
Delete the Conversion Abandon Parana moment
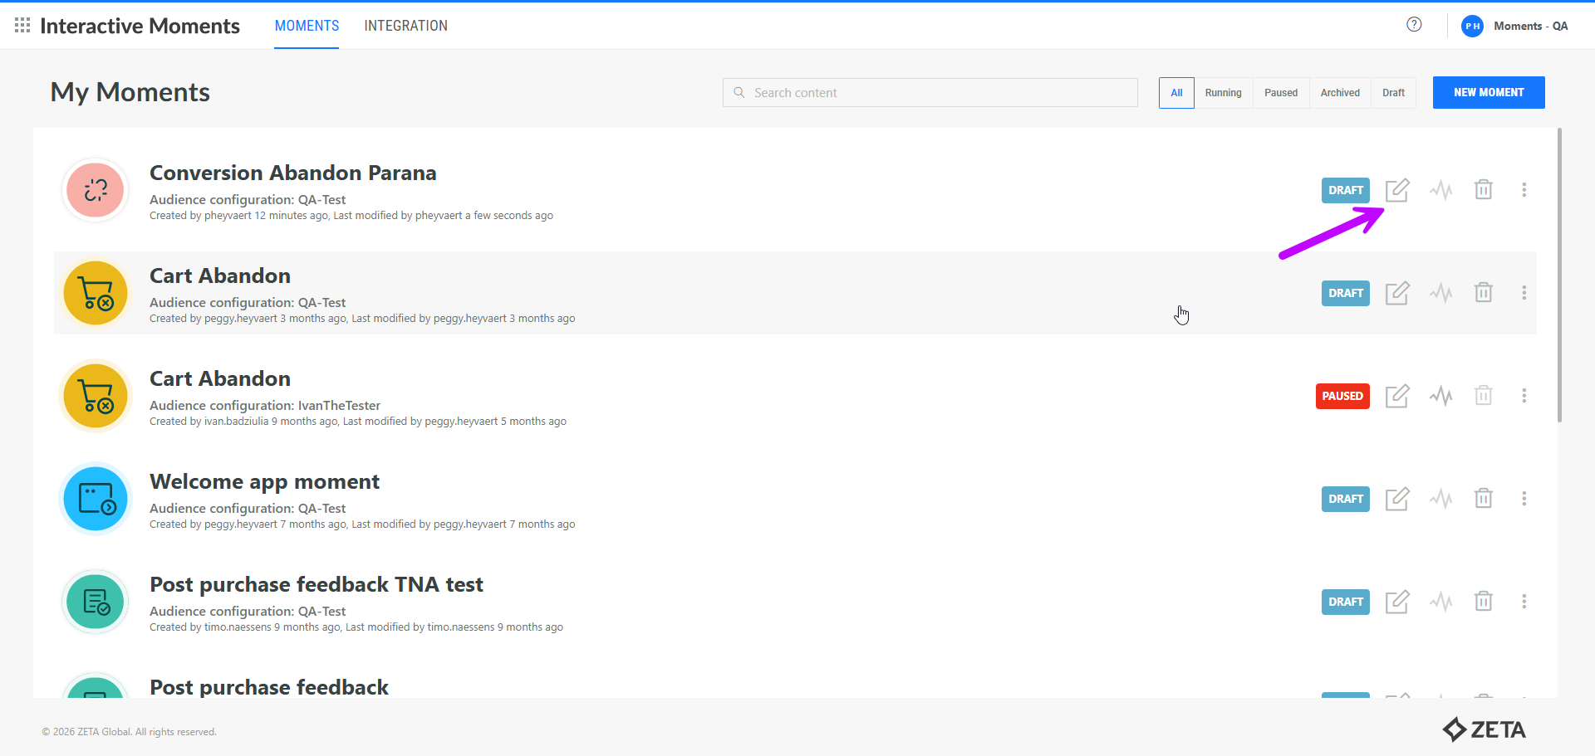tap(1483, 190)
